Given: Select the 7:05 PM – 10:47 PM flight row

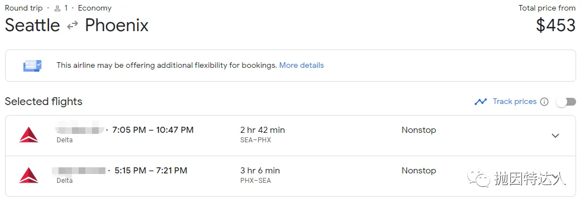Looking at the screenshot, I should tap(290, 136).
